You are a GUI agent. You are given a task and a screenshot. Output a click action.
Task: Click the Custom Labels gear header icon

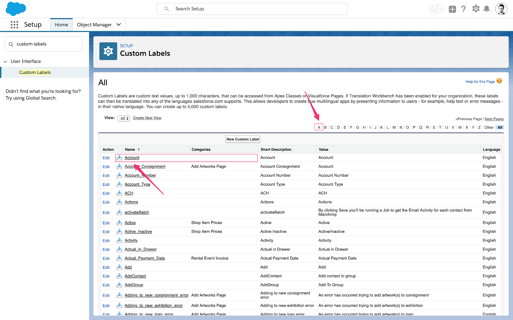click(x=108, y=51)
